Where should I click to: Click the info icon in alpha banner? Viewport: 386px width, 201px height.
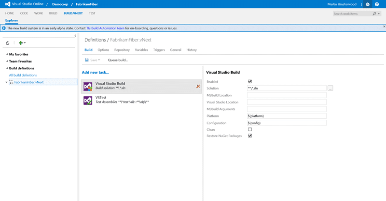(4, 28)
